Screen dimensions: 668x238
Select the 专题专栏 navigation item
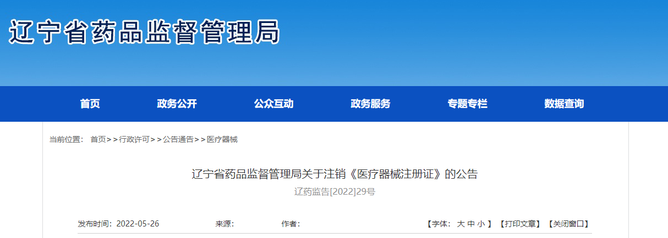click(467, 104)
